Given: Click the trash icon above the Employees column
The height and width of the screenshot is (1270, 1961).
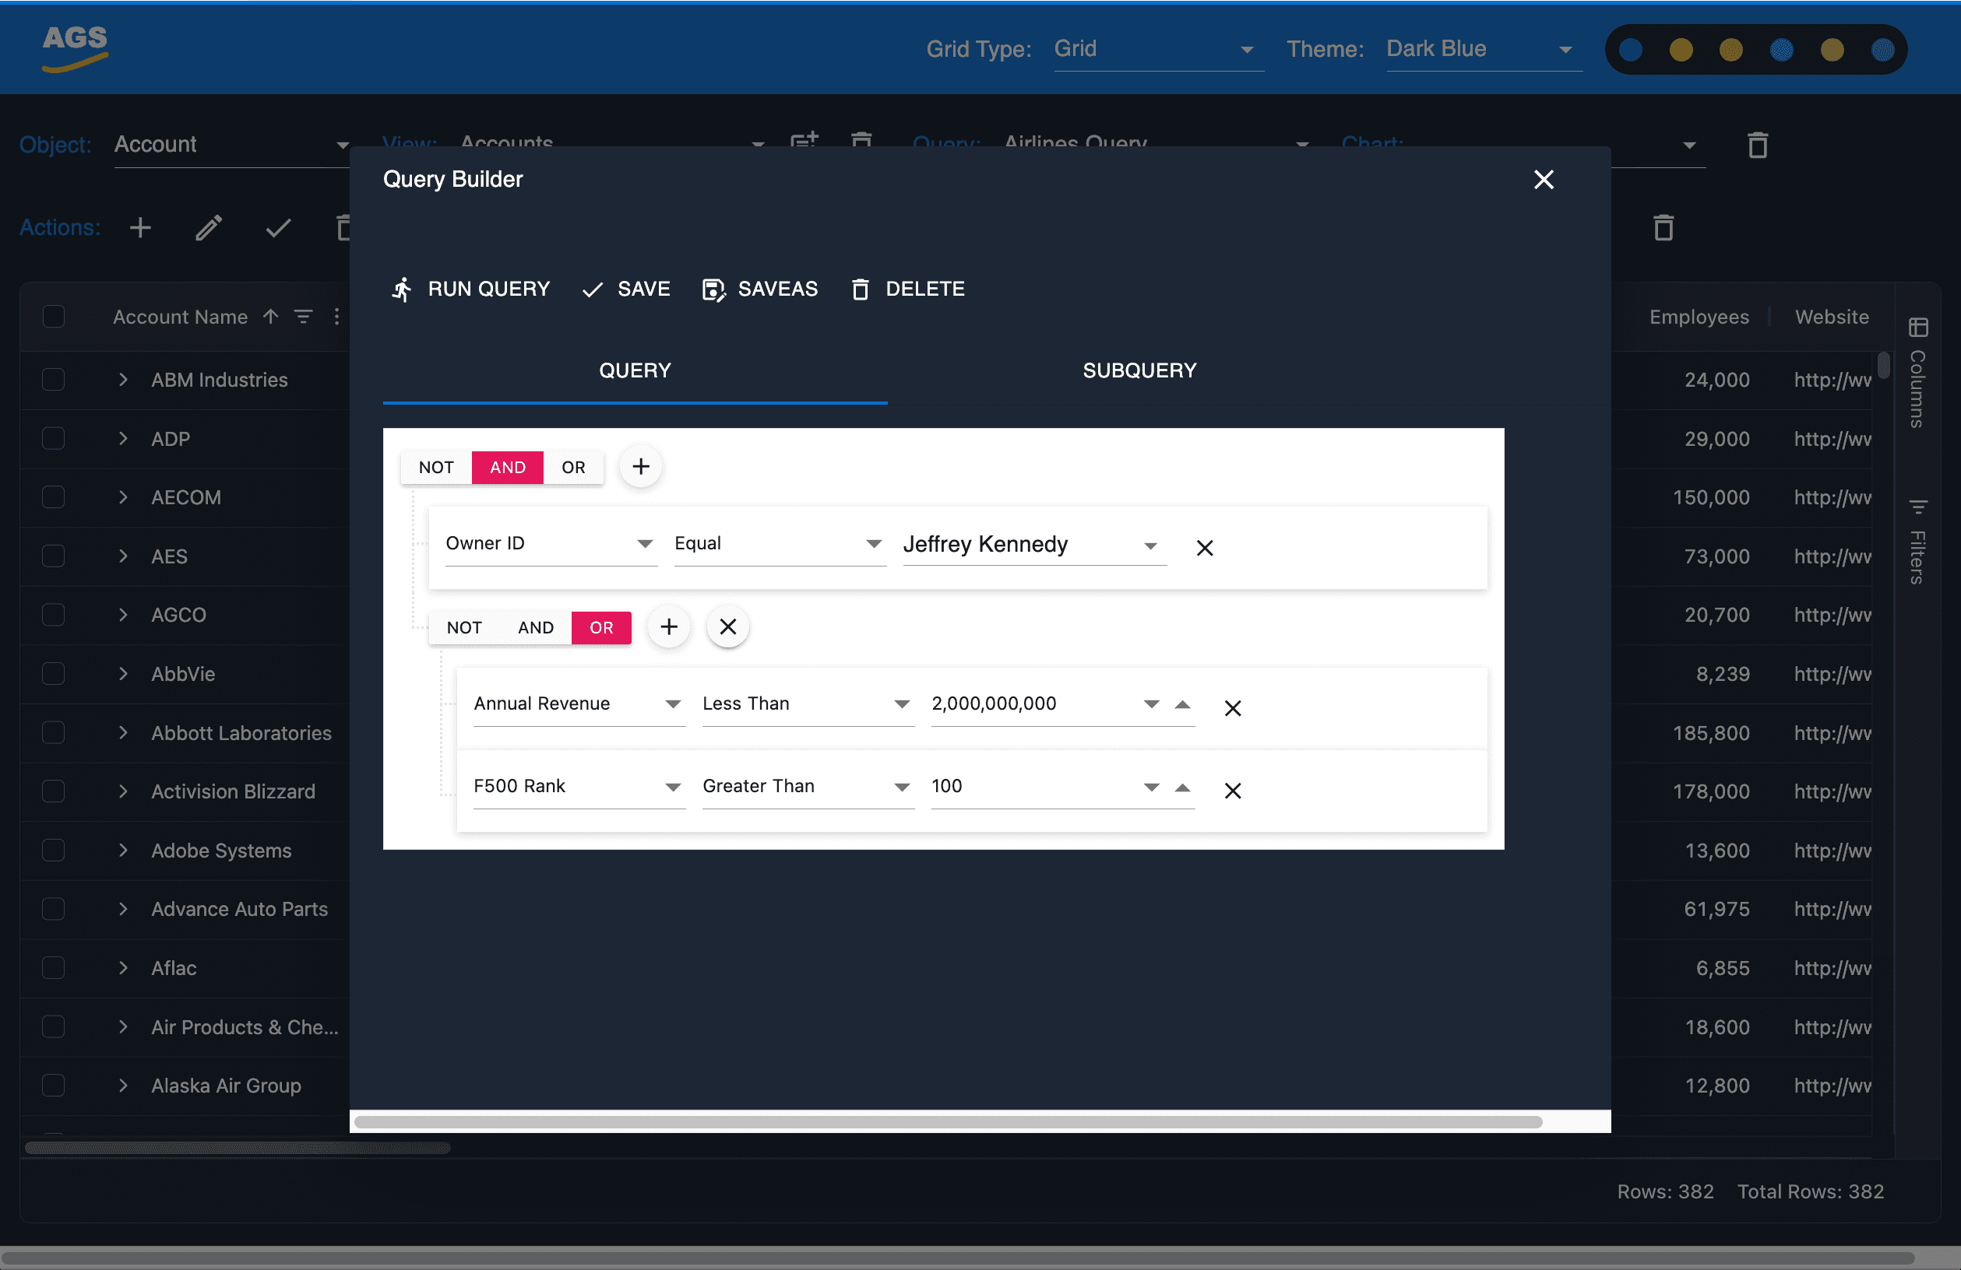Looking at the screenshot, I should (x=1664, y=227).
